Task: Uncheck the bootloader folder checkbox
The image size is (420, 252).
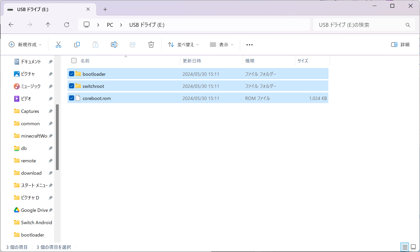Action: click(72, 74)
